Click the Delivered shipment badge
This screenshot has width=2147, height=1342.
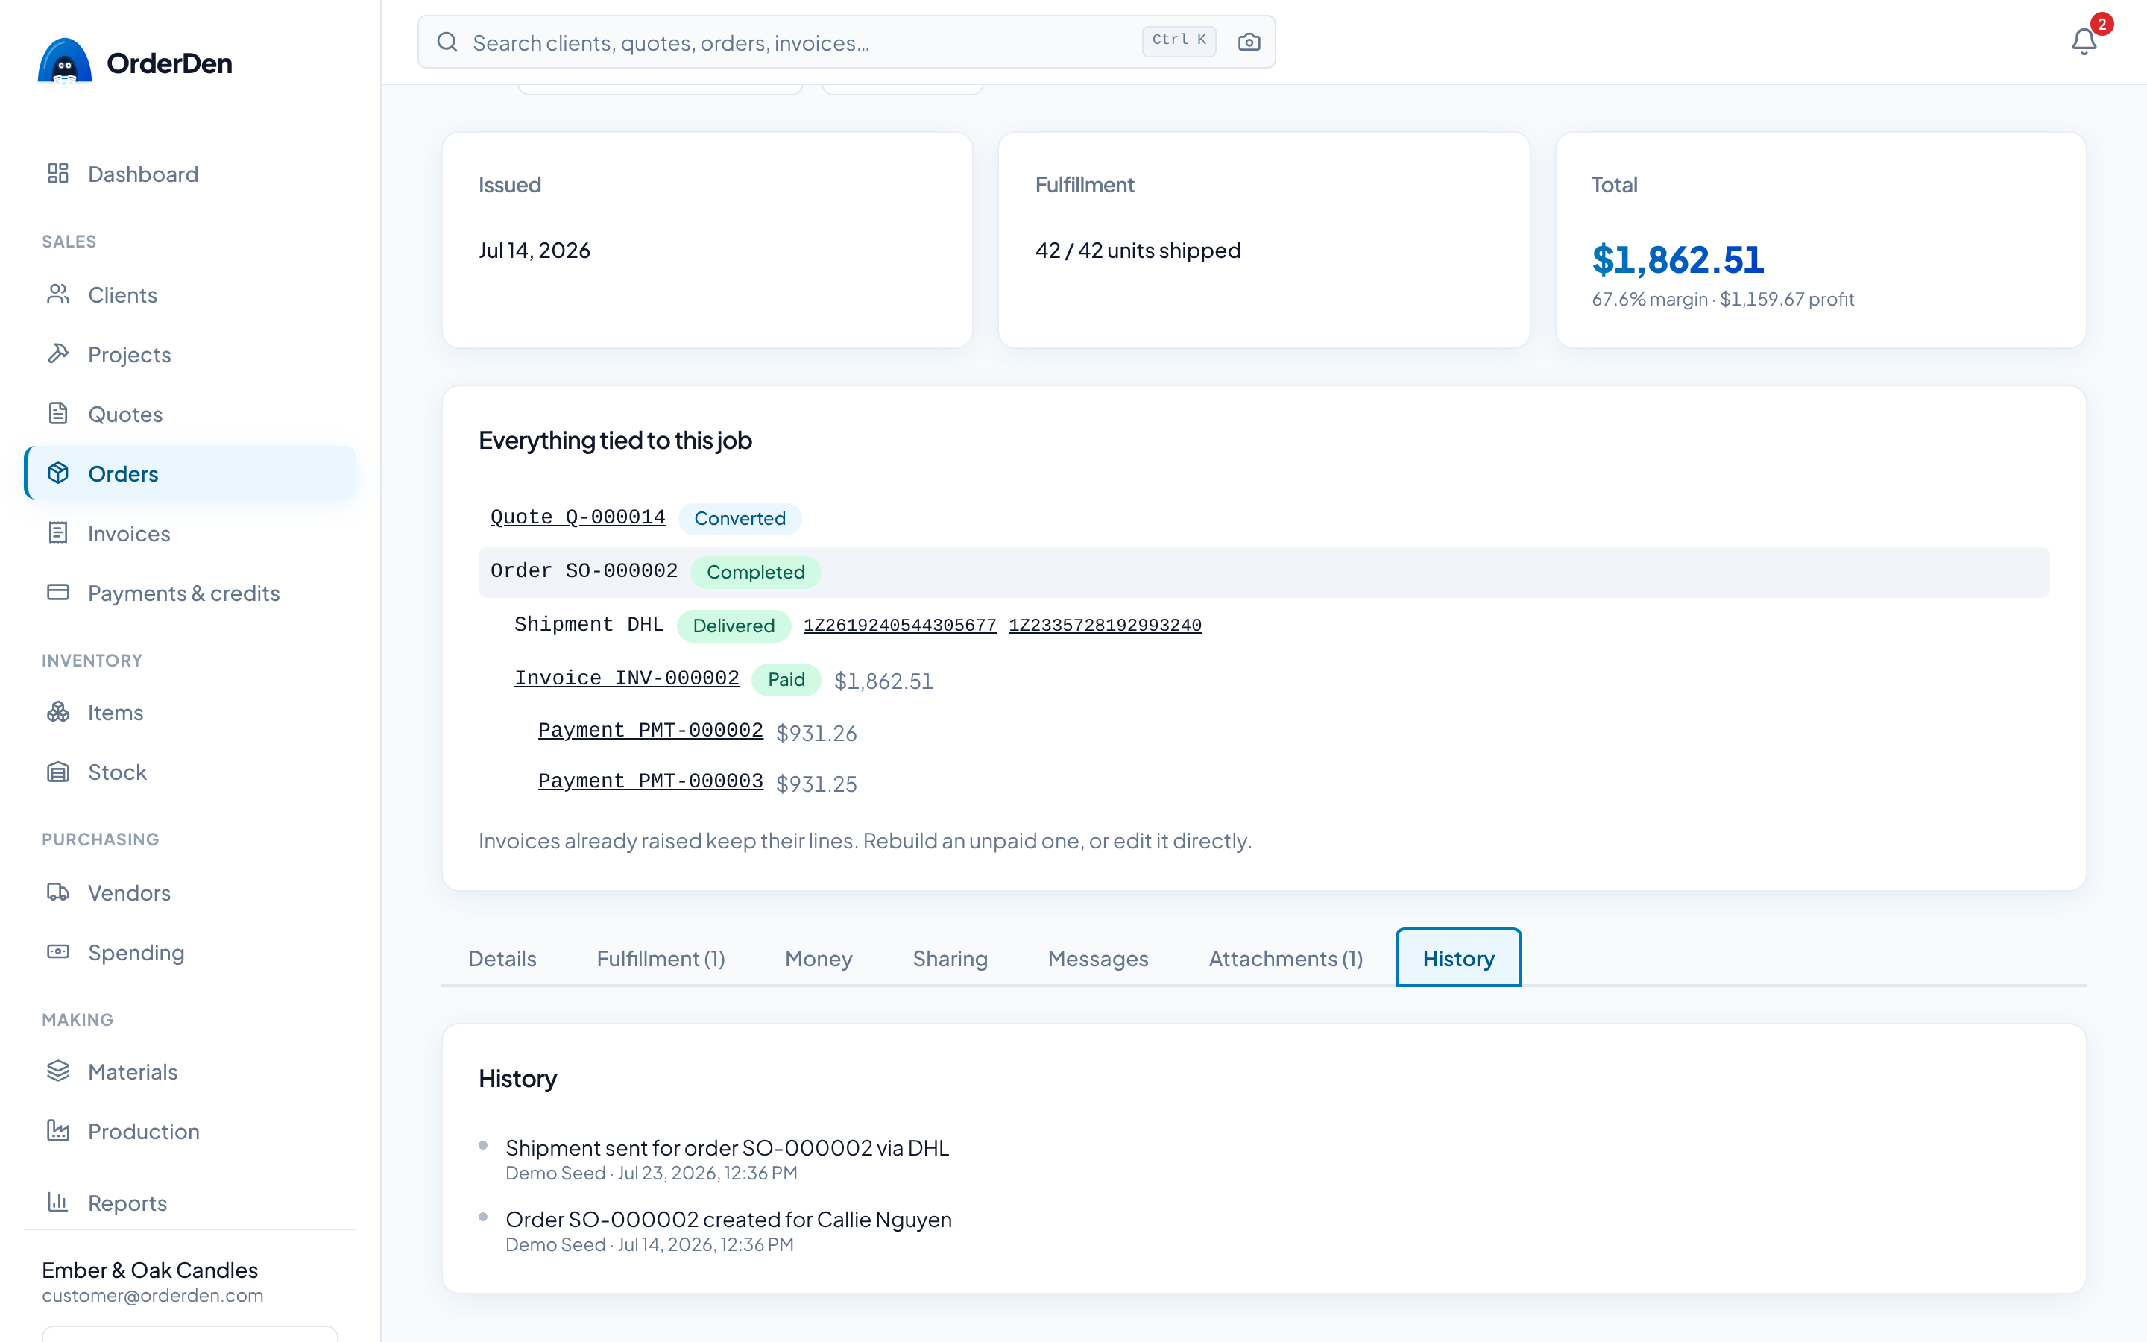click(x=734, y=626)
